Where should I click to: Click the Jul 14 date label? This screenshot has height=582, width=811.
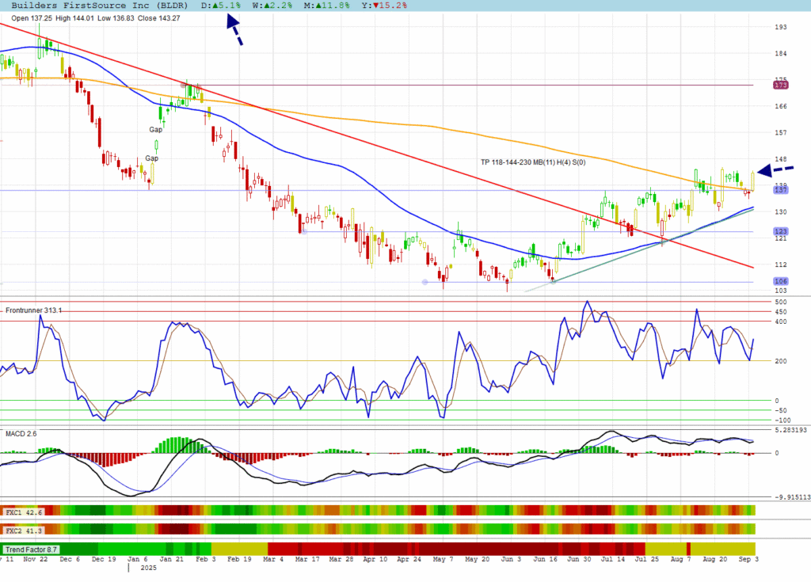point(613,559)
